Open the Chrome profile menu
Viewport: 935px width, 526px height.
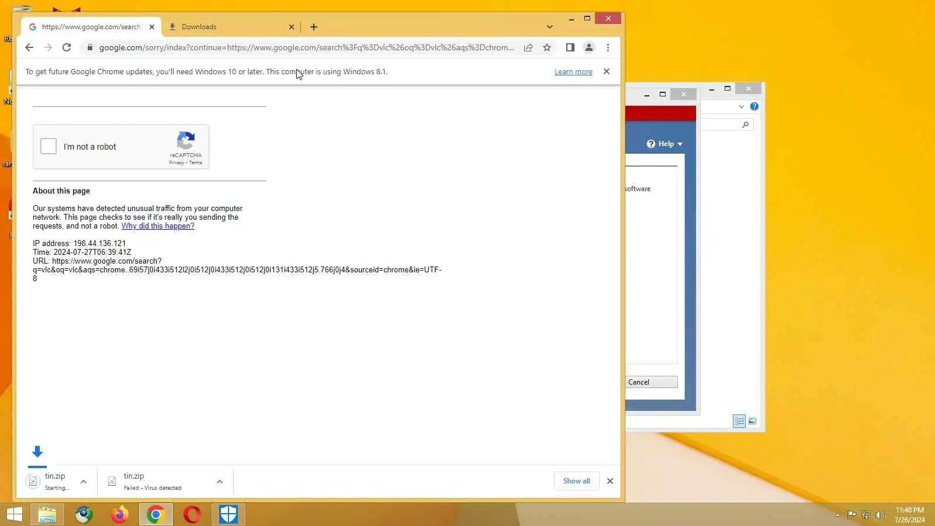click(x=589, y=47)
